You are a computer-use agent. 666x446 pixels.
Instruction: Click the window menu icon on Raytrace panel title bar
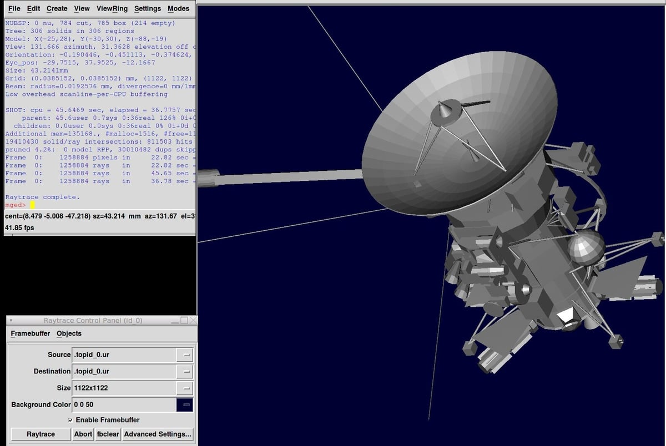pyautogui.click(x=11, y=321)
